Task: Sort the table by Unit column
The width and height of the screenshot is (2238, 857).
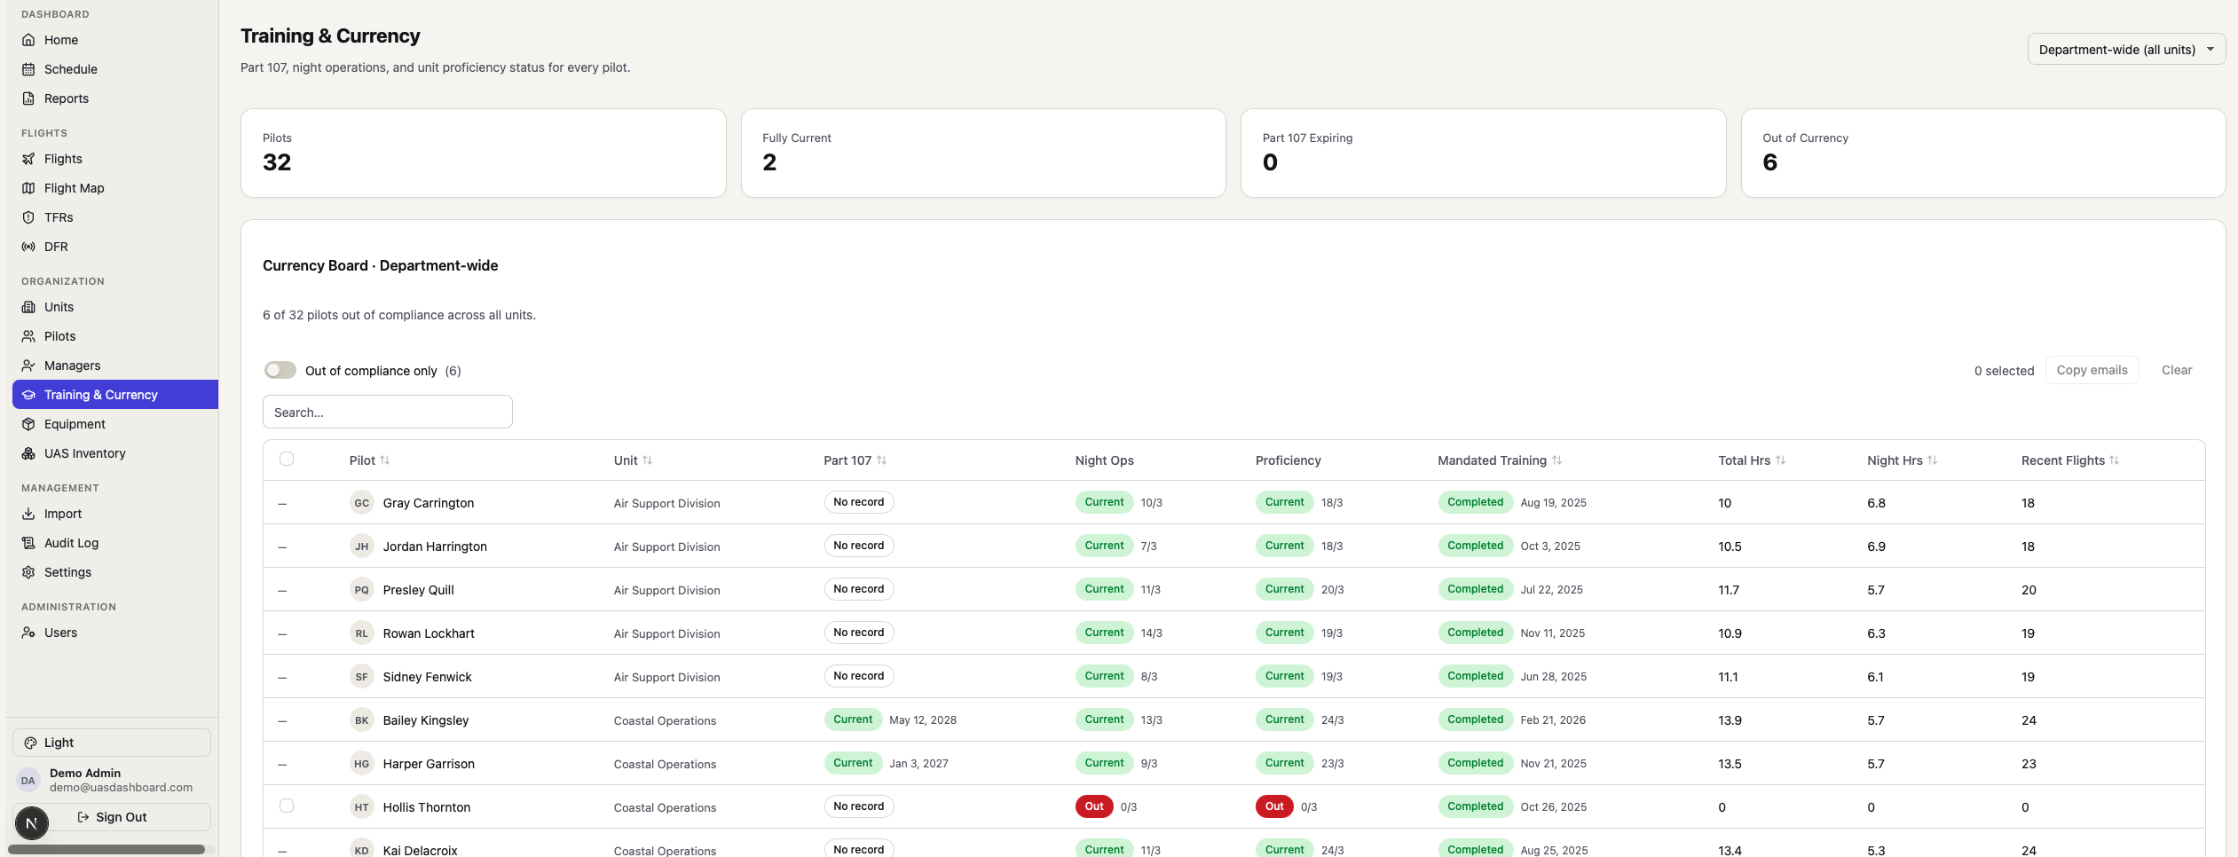Action: pos(633,460)
